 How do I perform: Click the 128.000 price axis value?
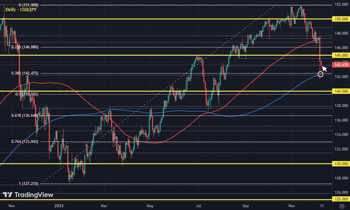click(x=341, y=178)
